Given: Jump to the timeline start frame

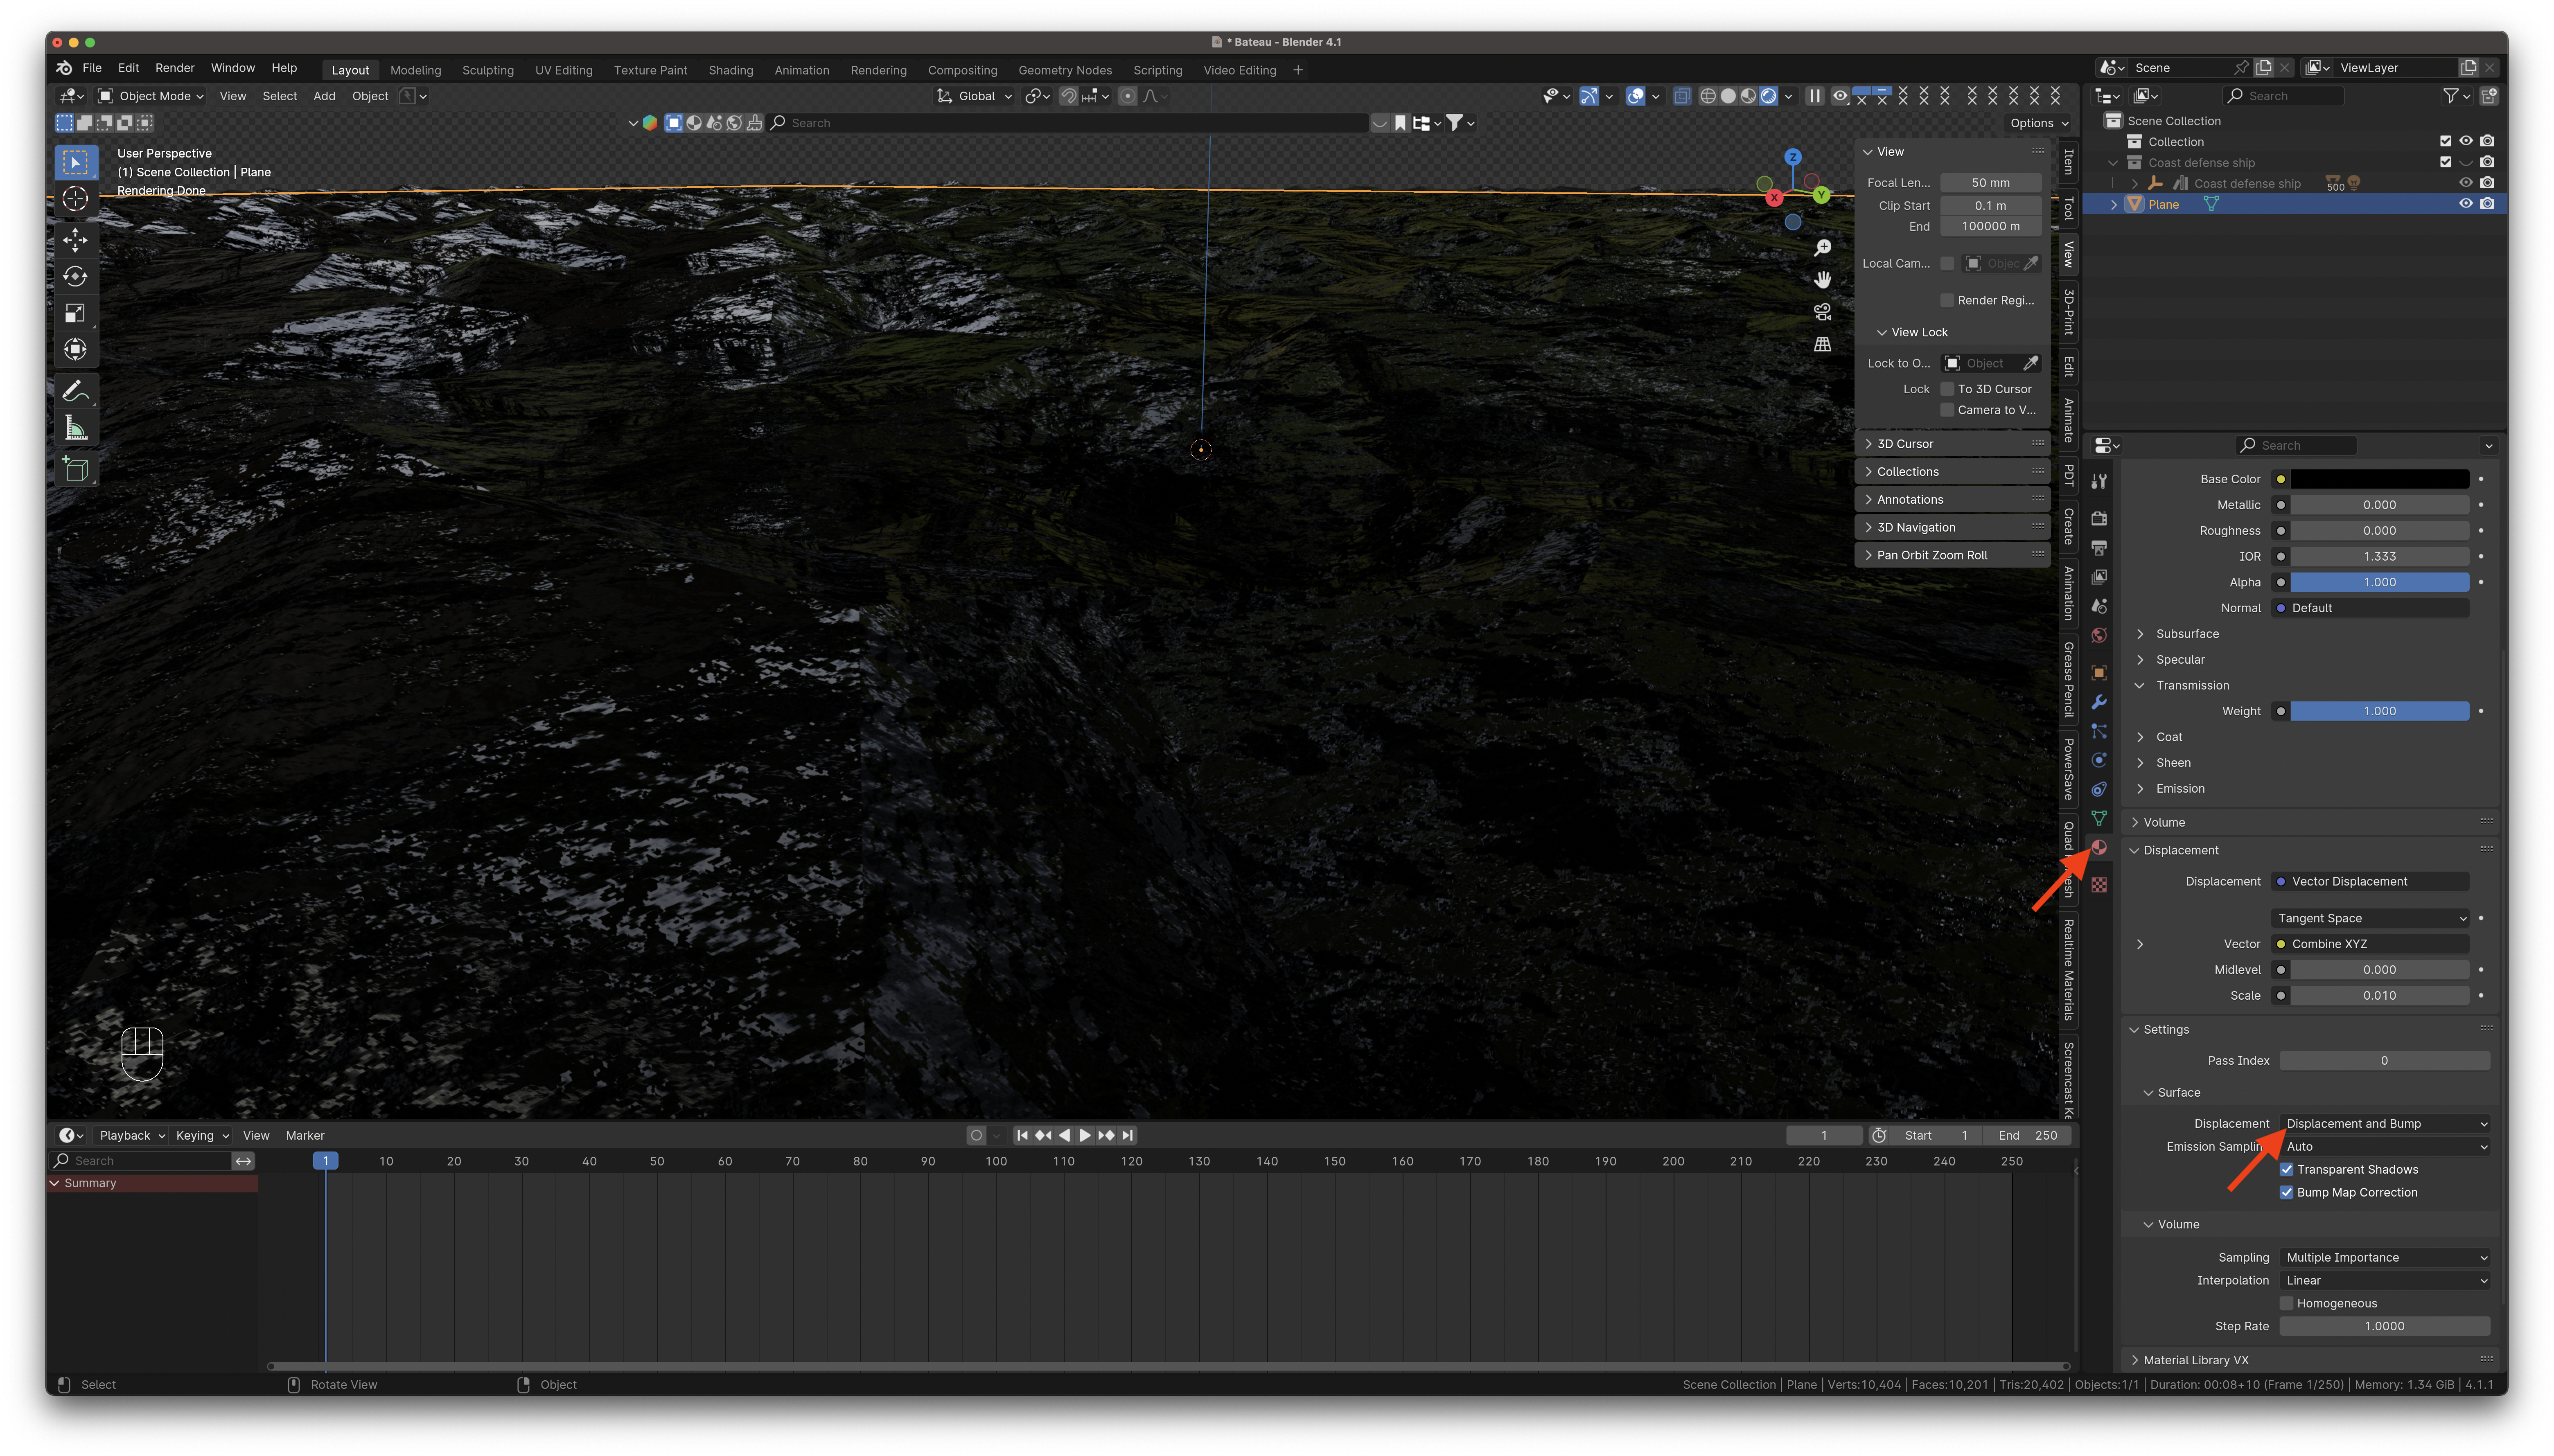Looking at the screenshot, I should tap(1022, 1135).
